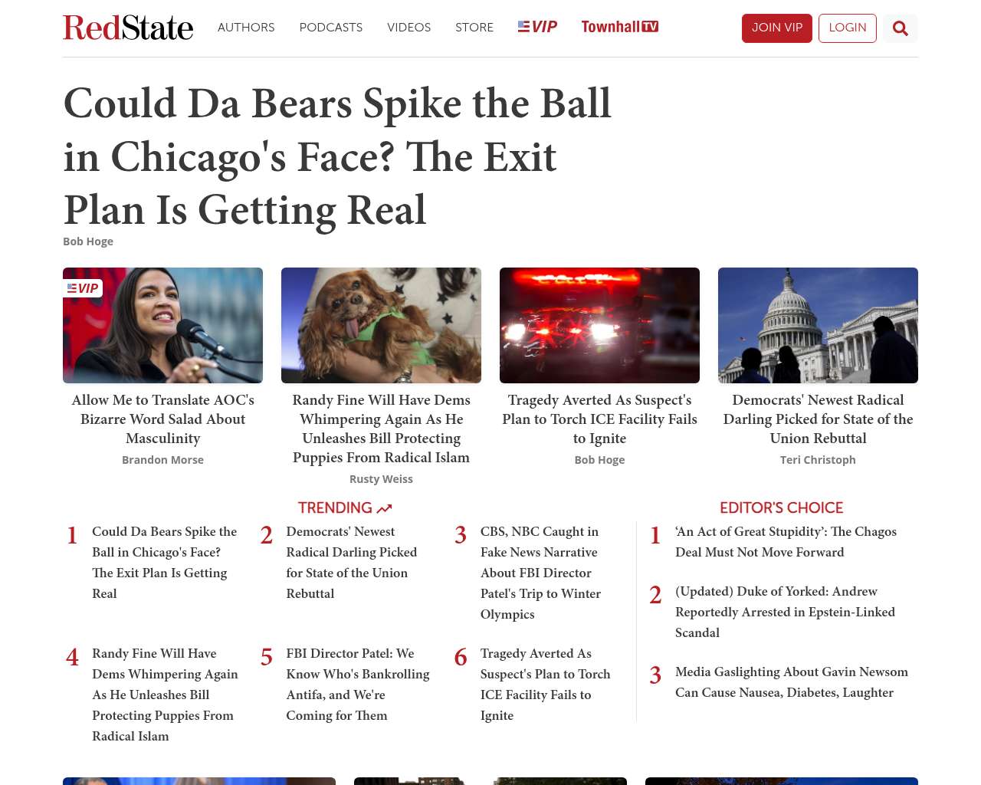
Task: Open the AUTHORS menu item
Action: [x=246, y=28]
